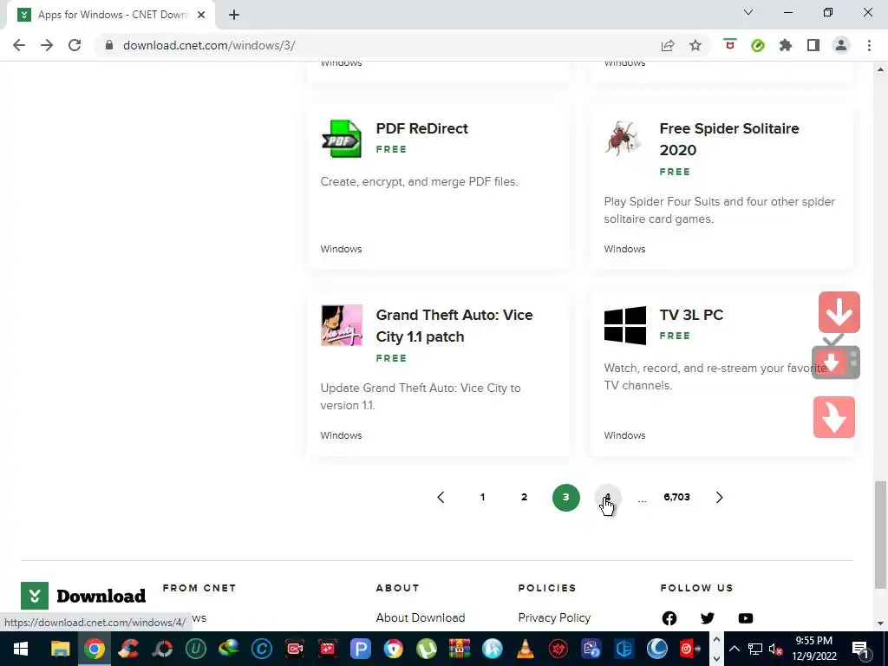Viewport: 888px width, 666px height.
Task: Open File Explorer from taskbar
Action: coord(61,649)
